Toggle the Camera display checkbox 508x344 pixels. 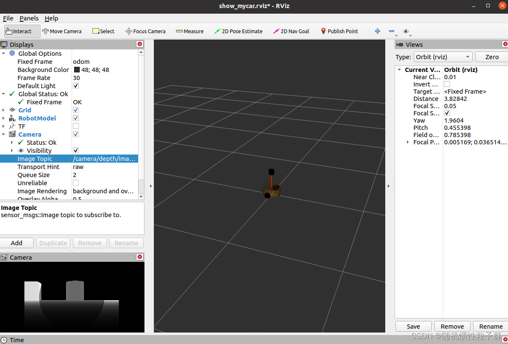(76, 134)
